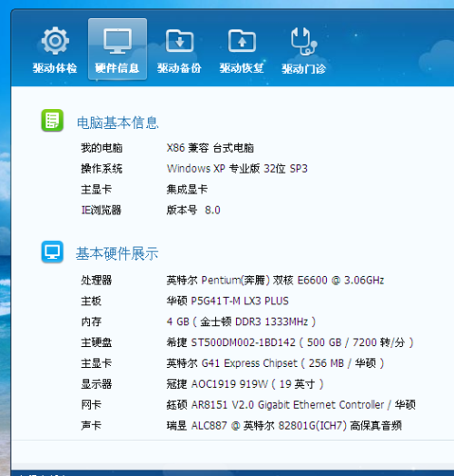This screenshot has height=476, width=454.
Task: Open the 驱动恢复 folder upload icon
Action: tap(242, 41)
